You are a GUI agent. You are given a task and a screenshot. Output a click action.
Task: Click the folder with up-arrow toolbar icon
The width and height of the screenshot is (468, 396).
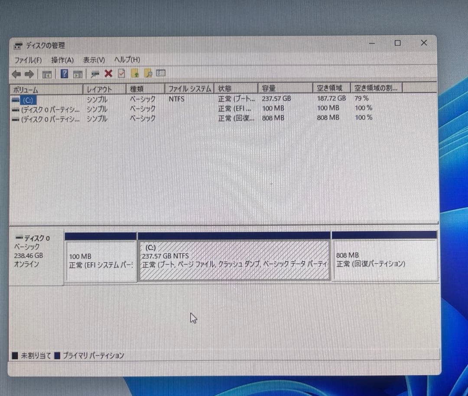(135, 74)
